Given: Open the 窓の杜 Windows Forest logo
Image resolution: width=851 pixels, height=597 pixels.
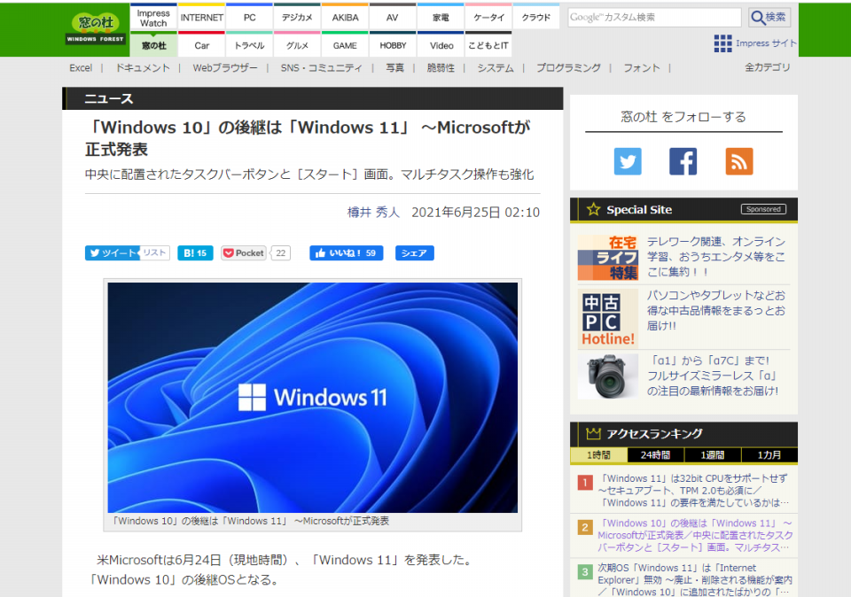Looking at the screenshot, I should (x=96, y=28).
